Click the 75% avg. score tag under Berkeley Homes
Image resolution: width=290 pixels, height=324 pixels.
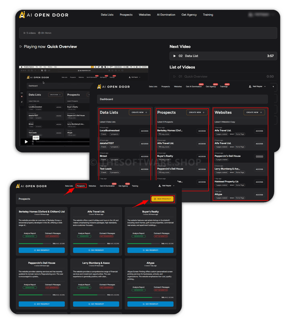[x=164, y=134]
